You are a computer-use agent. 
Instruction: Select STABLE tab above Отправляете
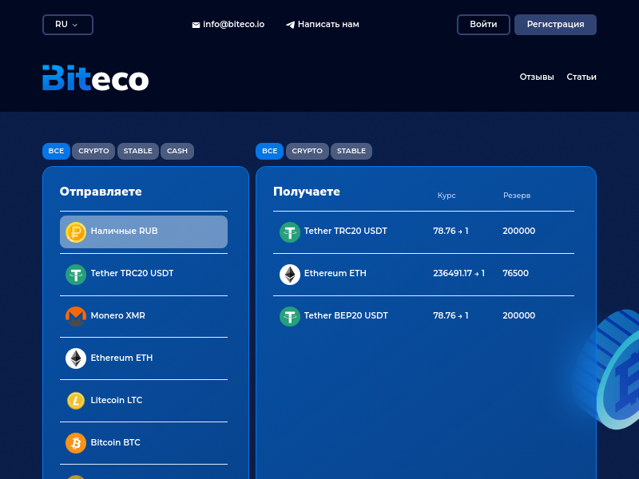(137, 151)
